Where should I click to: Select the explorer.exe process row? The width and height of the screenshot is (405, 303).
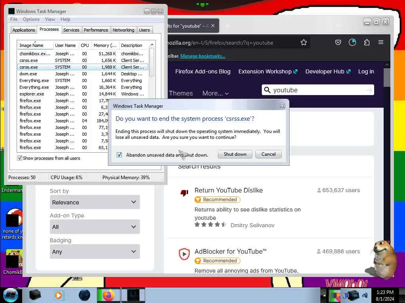(x=83, y=94)
